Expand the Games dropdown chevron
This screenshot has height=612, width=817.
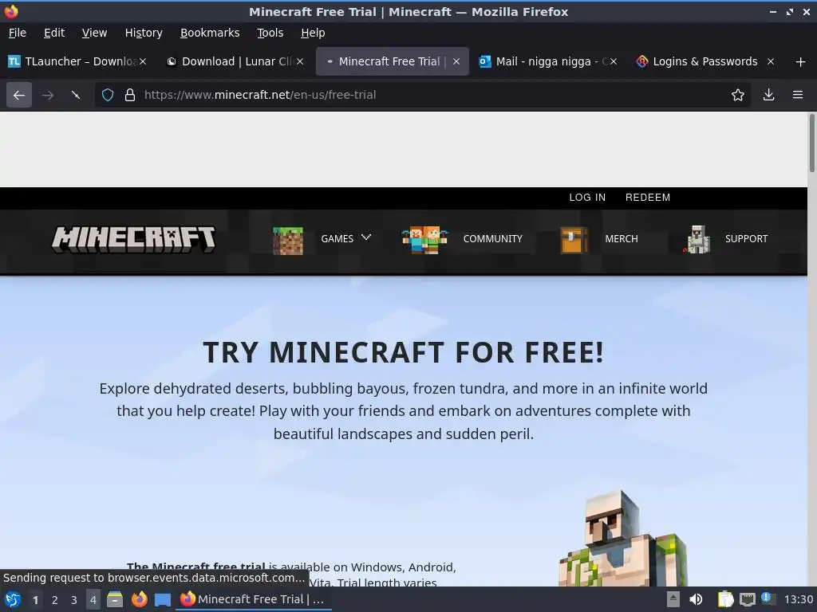click(x=366, y=237)
